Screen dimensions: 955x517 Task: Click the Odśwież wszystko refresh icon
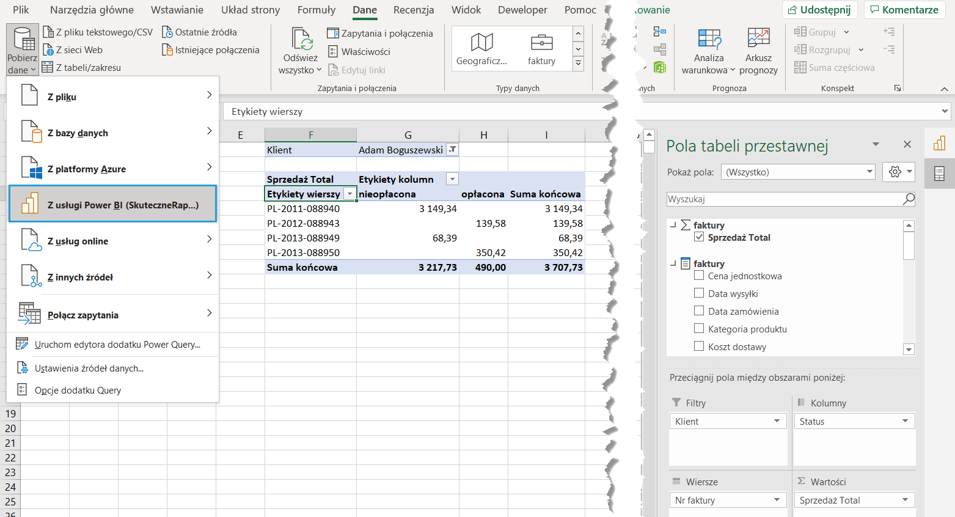point(301,40)
